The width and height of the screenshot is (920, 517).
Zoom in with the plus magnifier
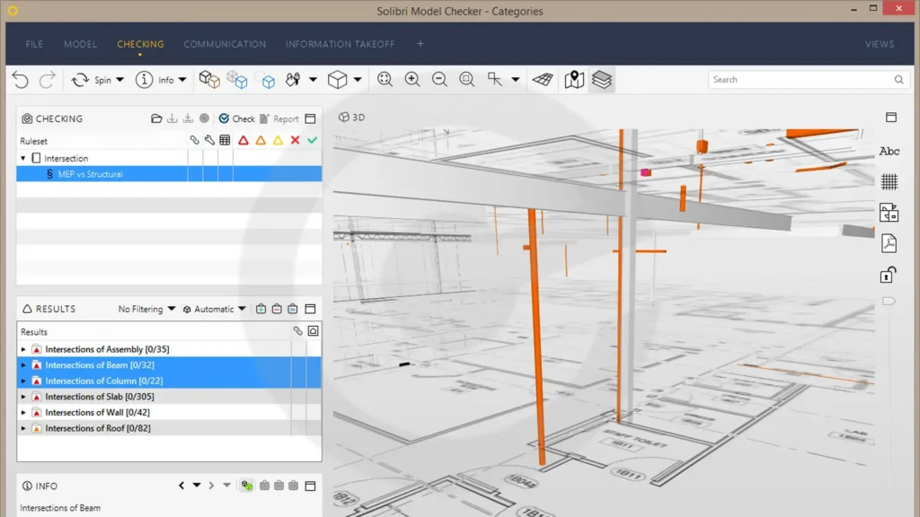(x=412, y=80)
